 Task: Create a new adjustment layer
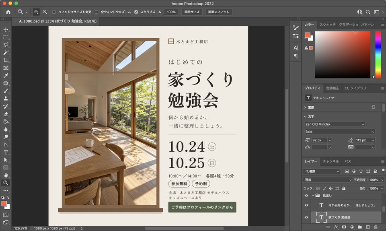[x=352, y=227]
